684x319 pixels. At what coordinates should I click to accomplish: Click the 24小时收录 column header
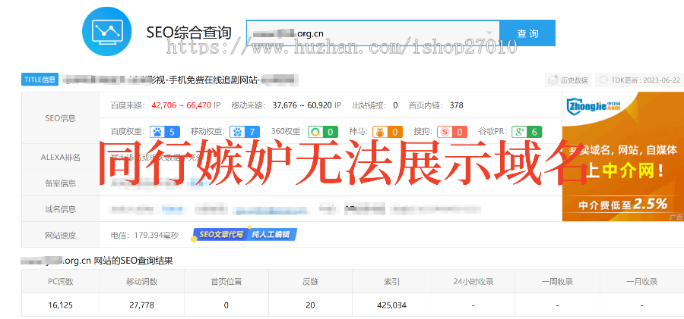tap(473, 282)
